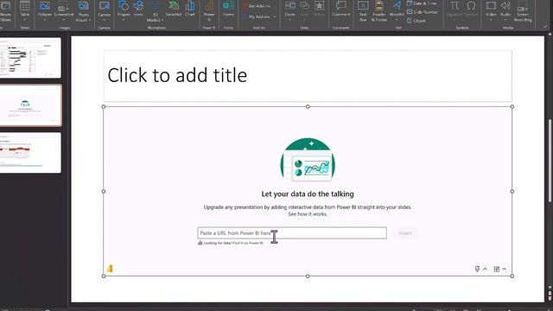This screenshot has height=311, width=553.
Task: Open the Shapes gallery
Action: pos(124,11)
